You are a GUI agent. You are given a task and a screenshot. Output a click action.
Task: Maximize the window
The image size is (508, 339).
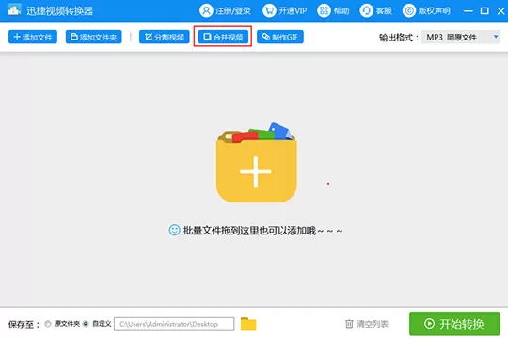pos(484,11)
